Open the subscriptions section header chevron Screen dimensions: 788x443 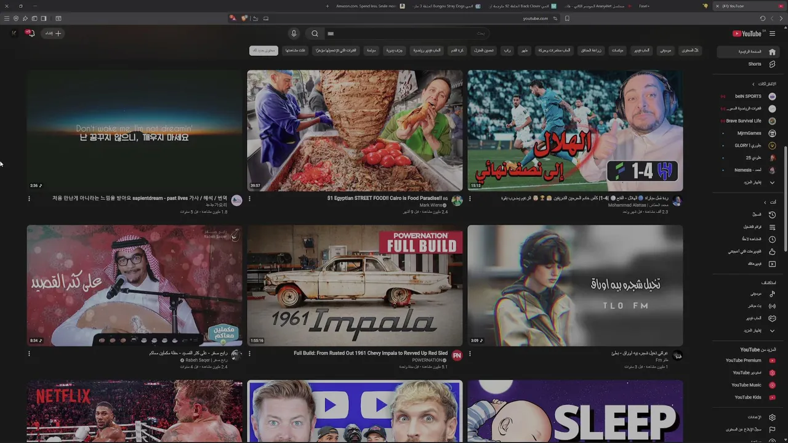pos(753,84)
